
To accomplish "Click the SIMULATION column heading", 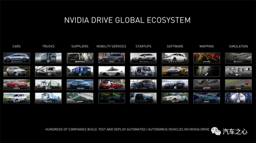I will 238,46.
